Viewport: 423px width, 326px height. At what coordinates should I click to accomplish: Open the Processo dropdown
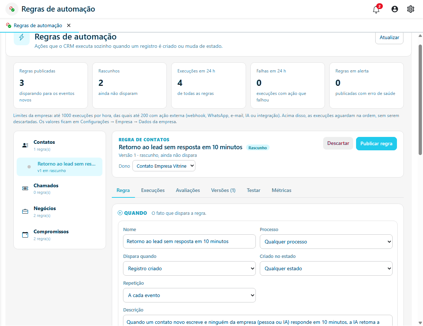click(326, 242)
